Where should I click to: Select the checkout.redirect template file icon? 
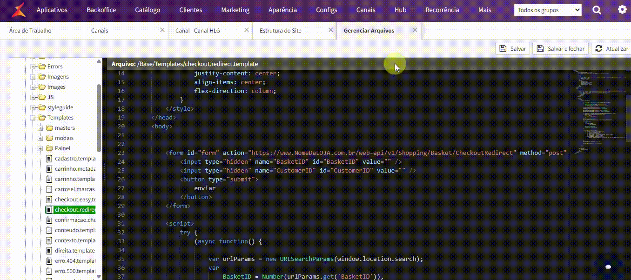click(x=49, y=210)
